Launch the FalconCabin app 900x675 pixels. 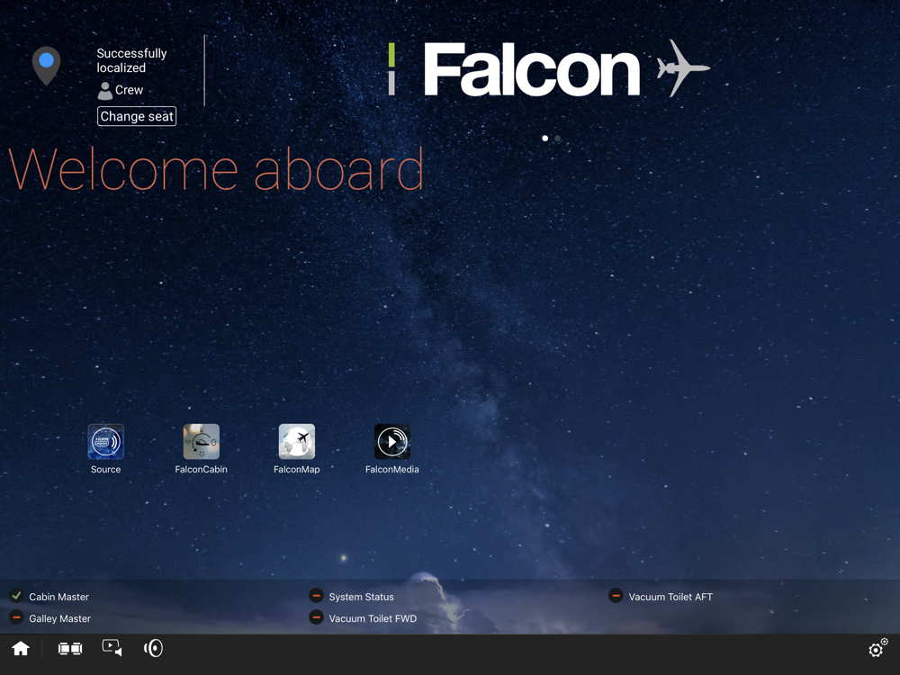click(x=201, y=441)
